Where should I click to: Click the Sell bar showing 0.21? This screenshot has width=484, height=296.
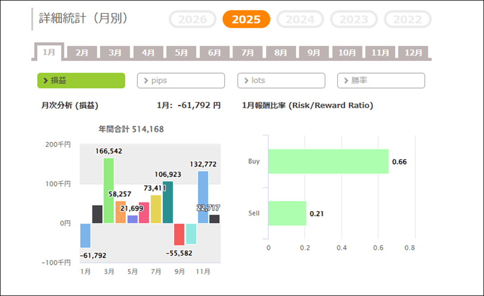pyautogui.click(x=287, y=213)
